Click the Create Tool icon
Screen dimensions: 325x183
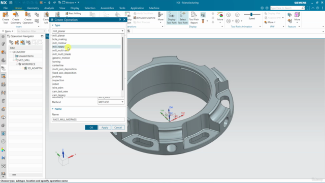point(6,18)
